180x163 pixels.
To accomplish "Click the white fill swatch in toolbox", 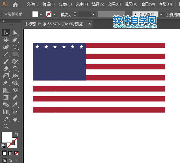I will pos(7,137).
